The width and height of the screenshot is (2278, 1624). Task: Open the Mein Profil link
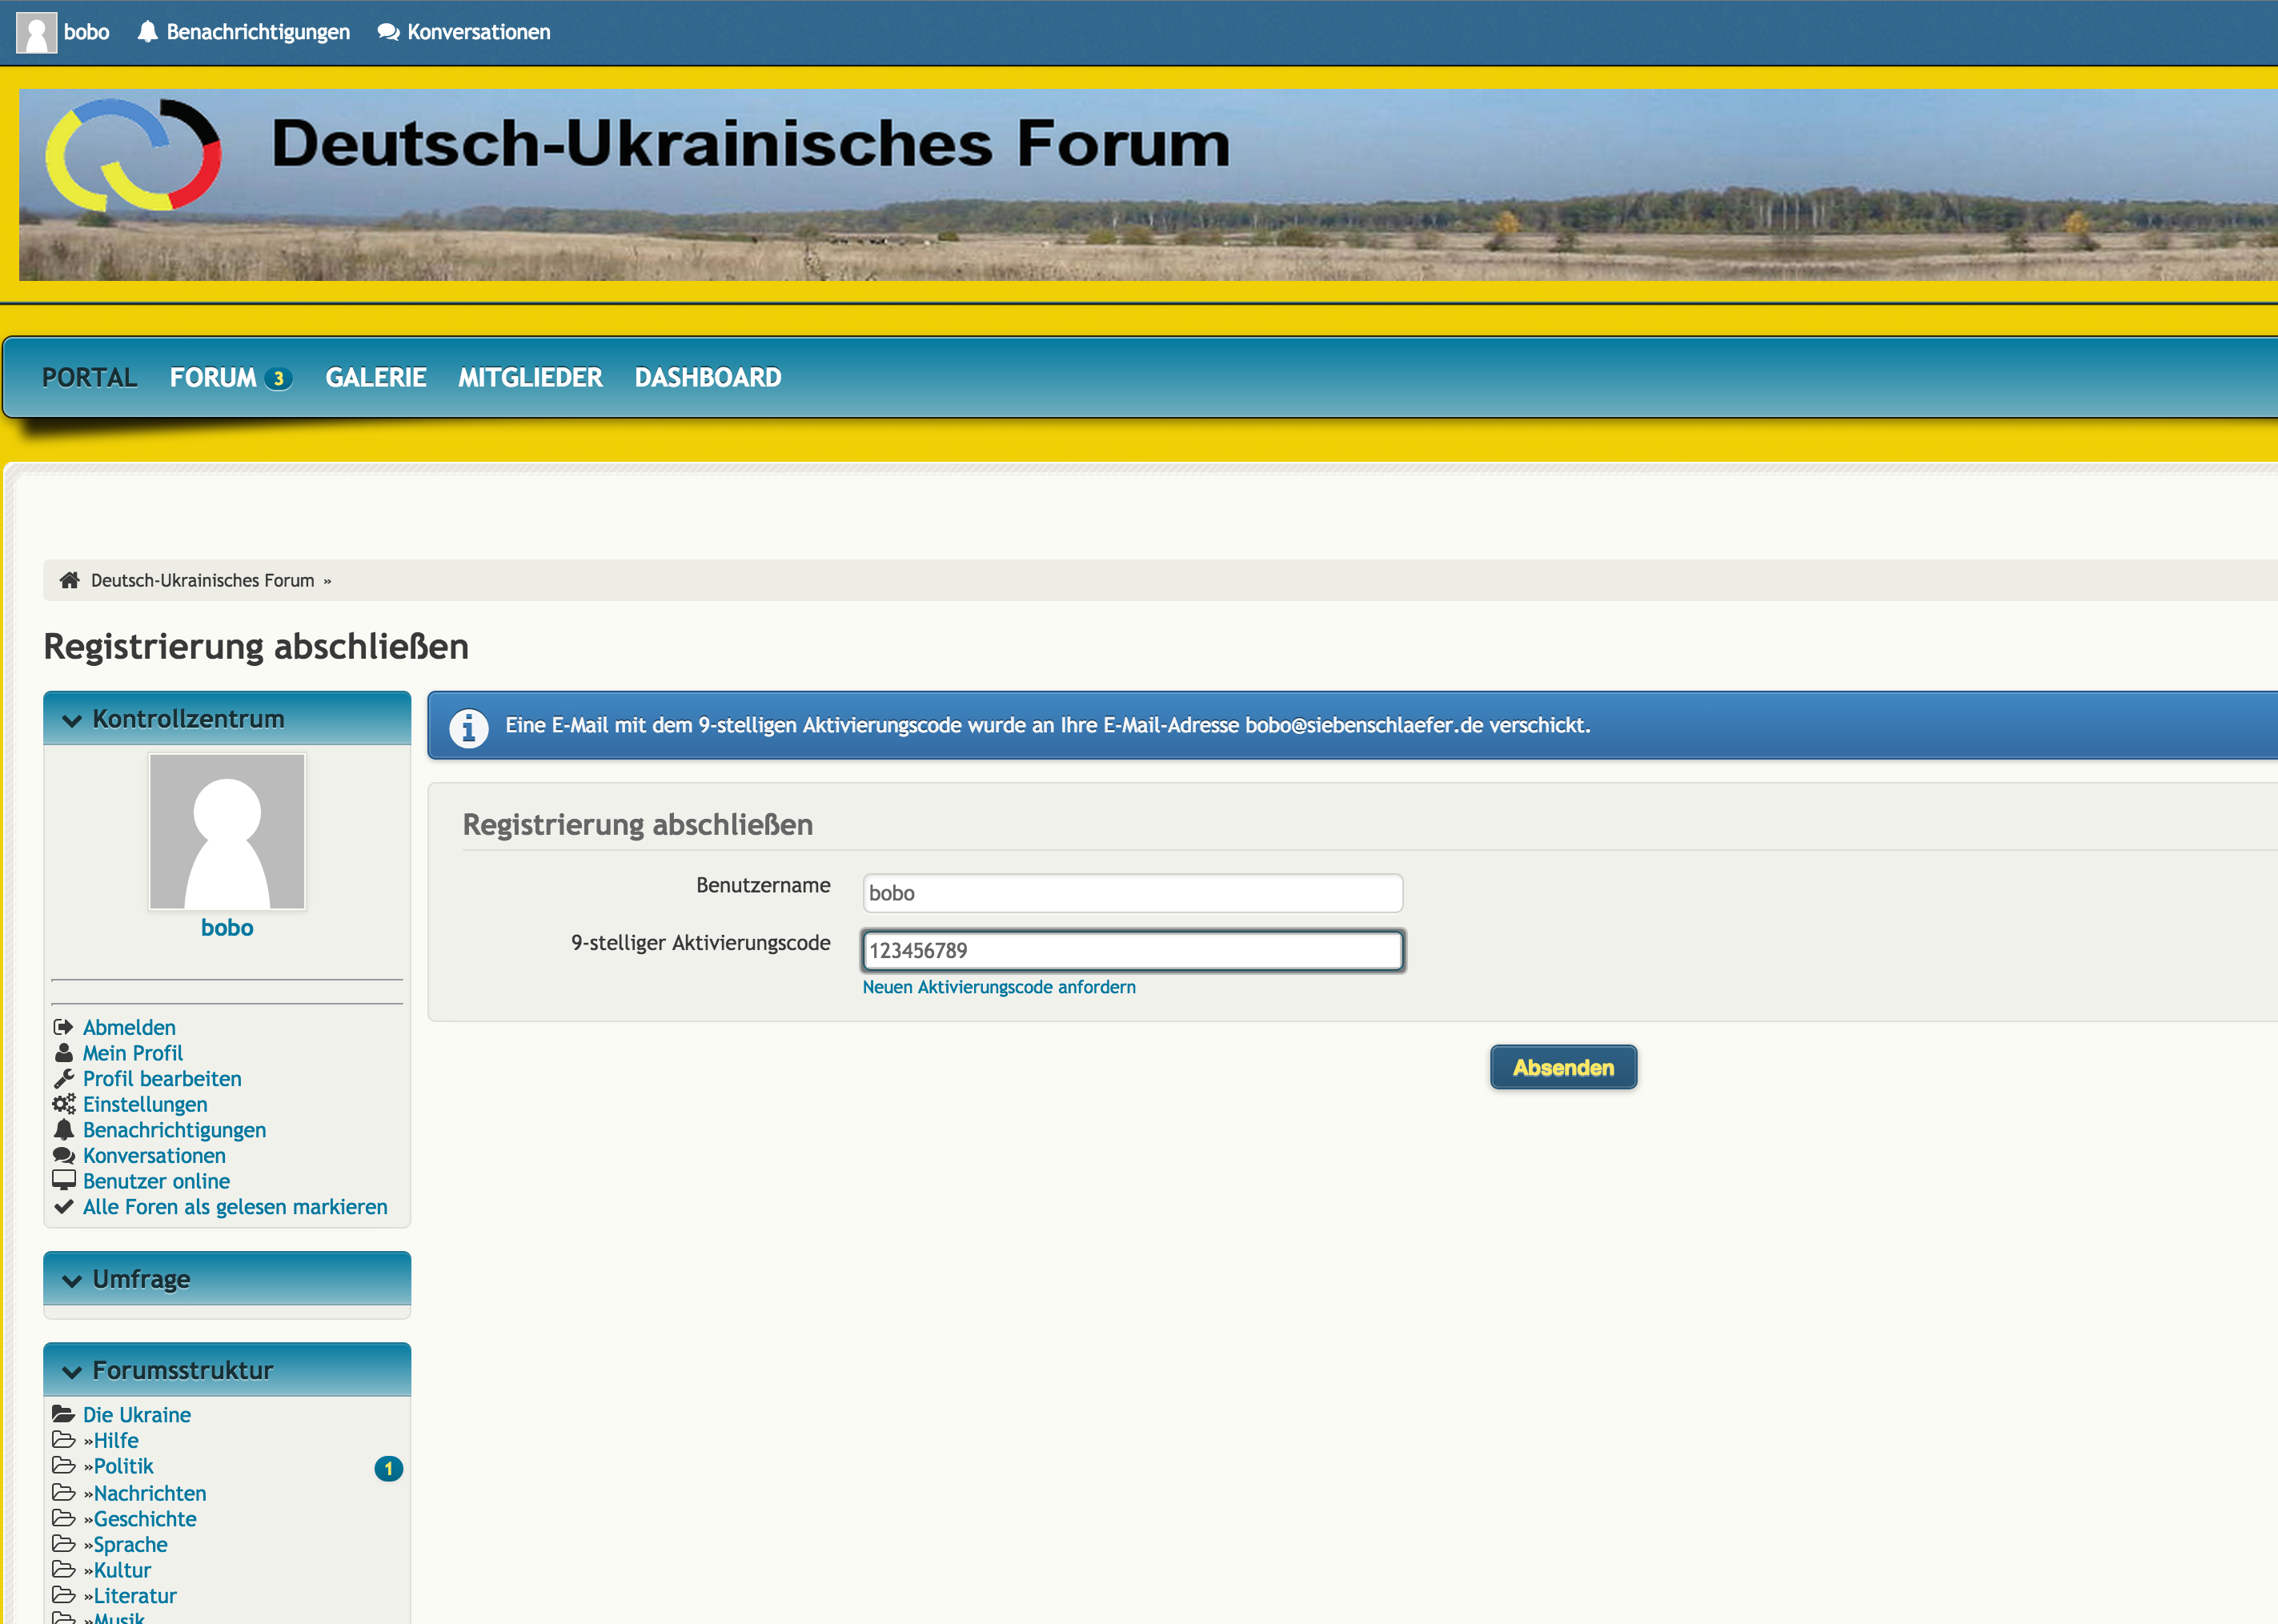(x=133, y=1053)
